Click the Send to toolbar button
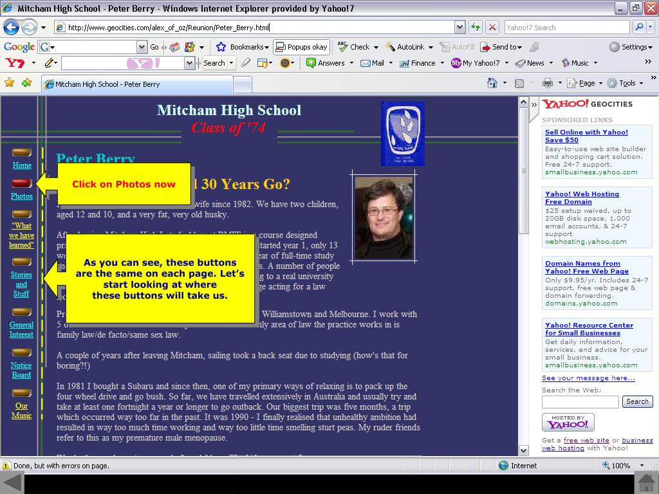The height and width of the screenshot is (494, 659). pyautogui.click(x=501, y=47)
